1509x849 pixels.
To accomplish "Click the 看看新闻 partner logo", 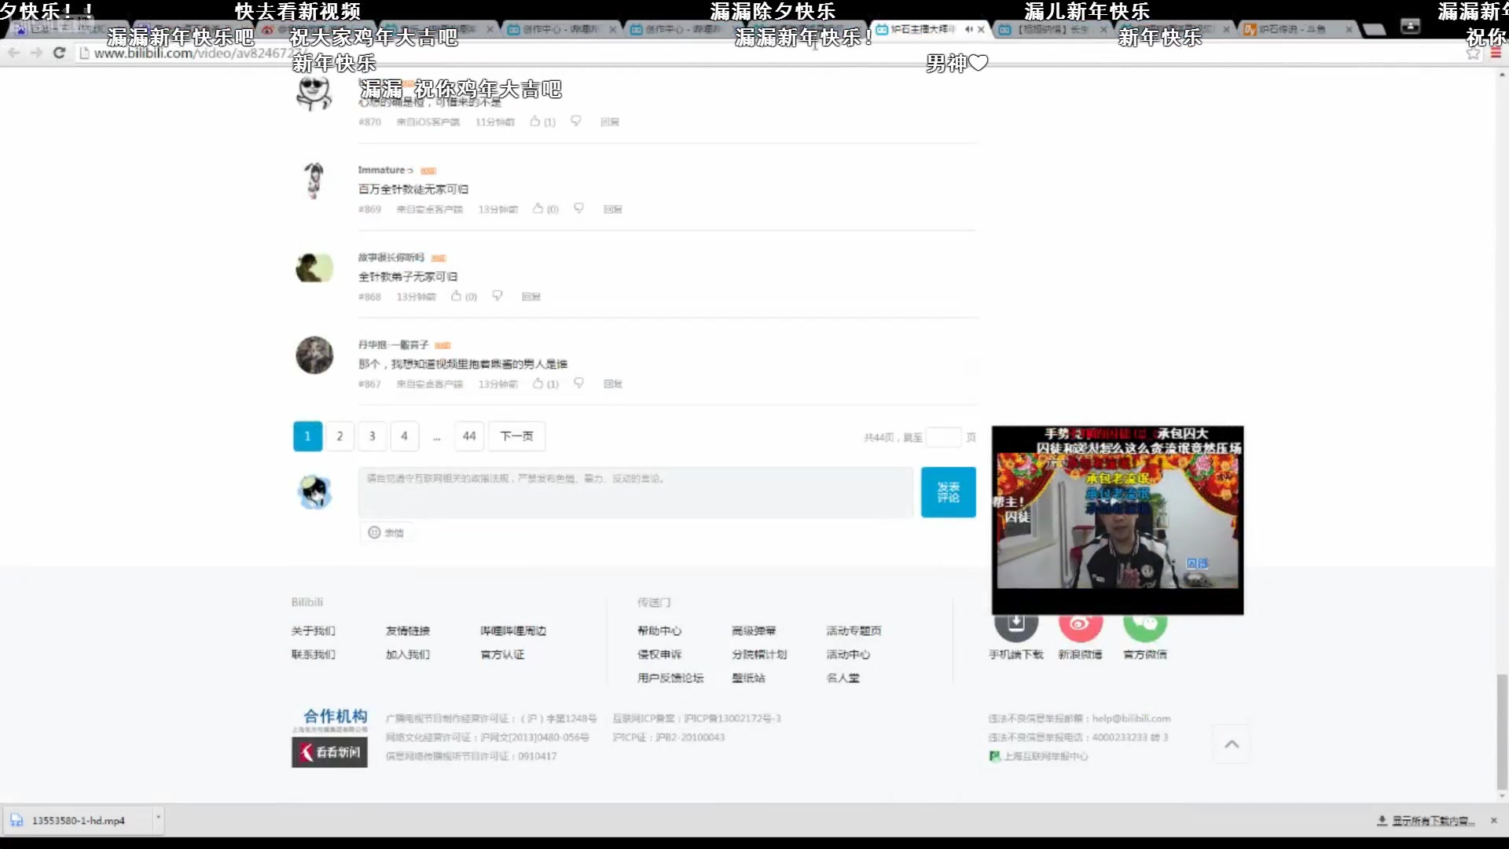I will click(329, 752).
